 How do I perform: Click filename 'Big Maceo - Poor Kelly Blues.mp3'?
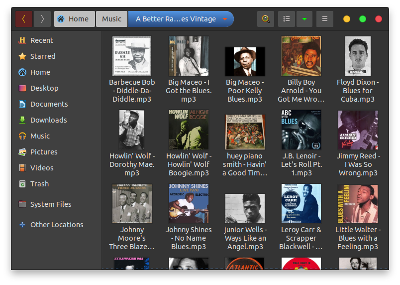click(x=245, y=91)
